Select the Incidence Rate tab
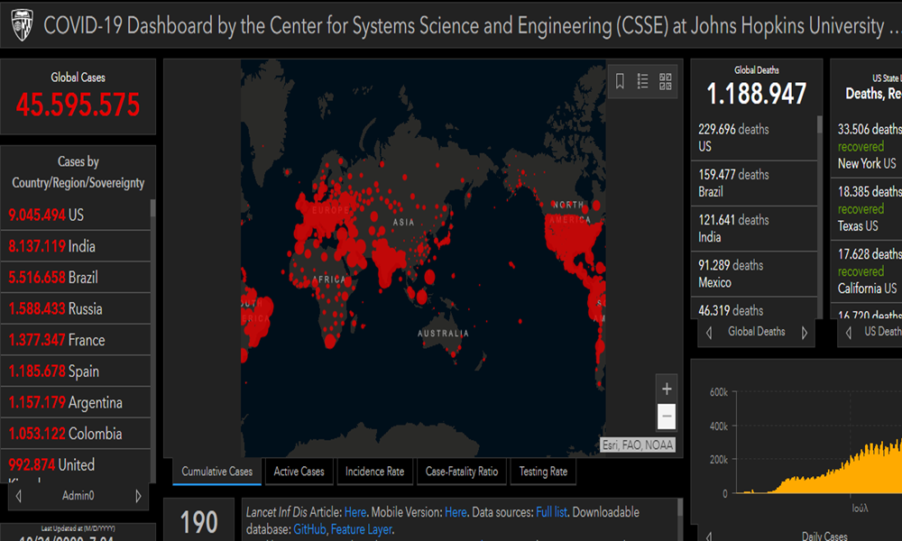The width and height of the screenshot is (902, 541). 374,472
